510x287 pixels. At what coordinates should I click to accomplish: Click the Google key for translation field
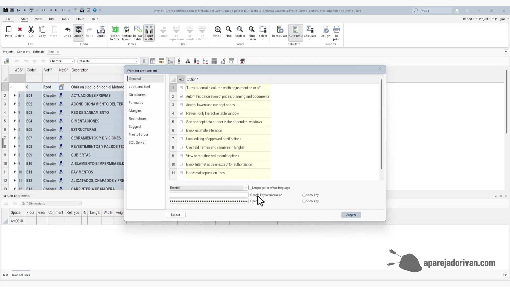pyautogui.click(x=209, y=195)
